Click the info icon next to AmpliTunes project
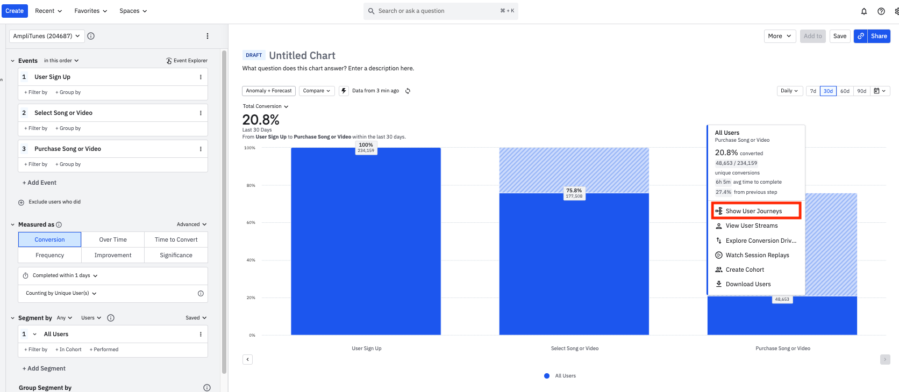The height and width of the screenshot is (392, 899). [91, 36]
